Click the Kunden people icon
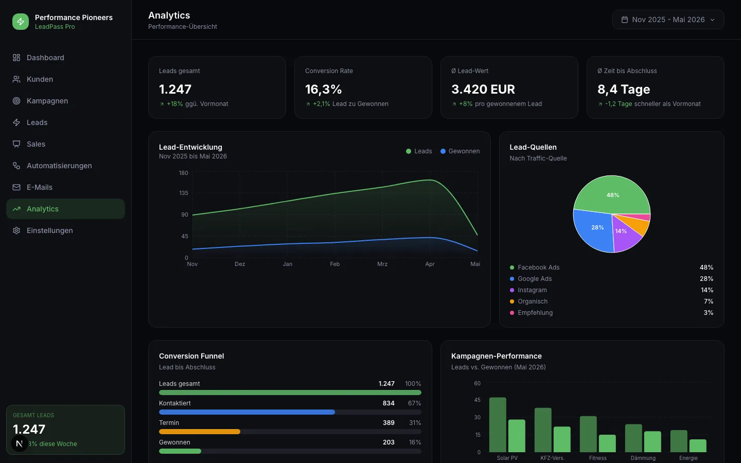This screenshot has width=741, height=463. pyautogui.click(x=16, y=79)
